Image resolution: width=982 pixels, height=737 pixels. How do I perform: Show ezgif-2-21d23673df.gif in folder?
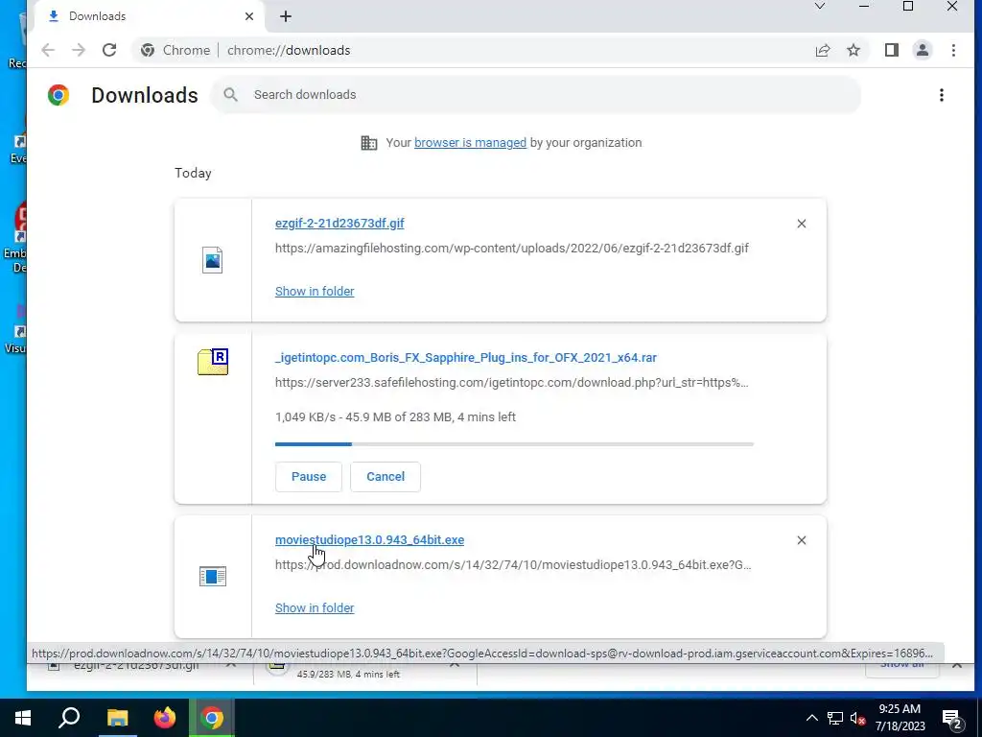(315, 292)
